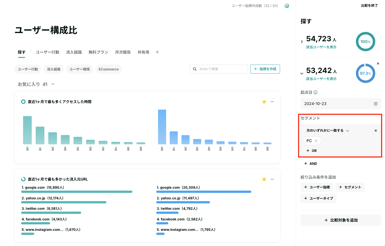Remove the 53,242 comparison target
This screenshot has height=246, width=385.
point(378,63)
